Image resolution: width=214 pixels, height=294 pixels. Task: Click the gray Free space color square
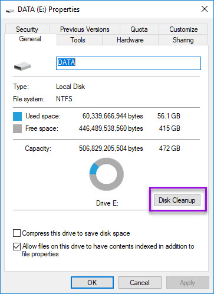(x=17, y=128)
